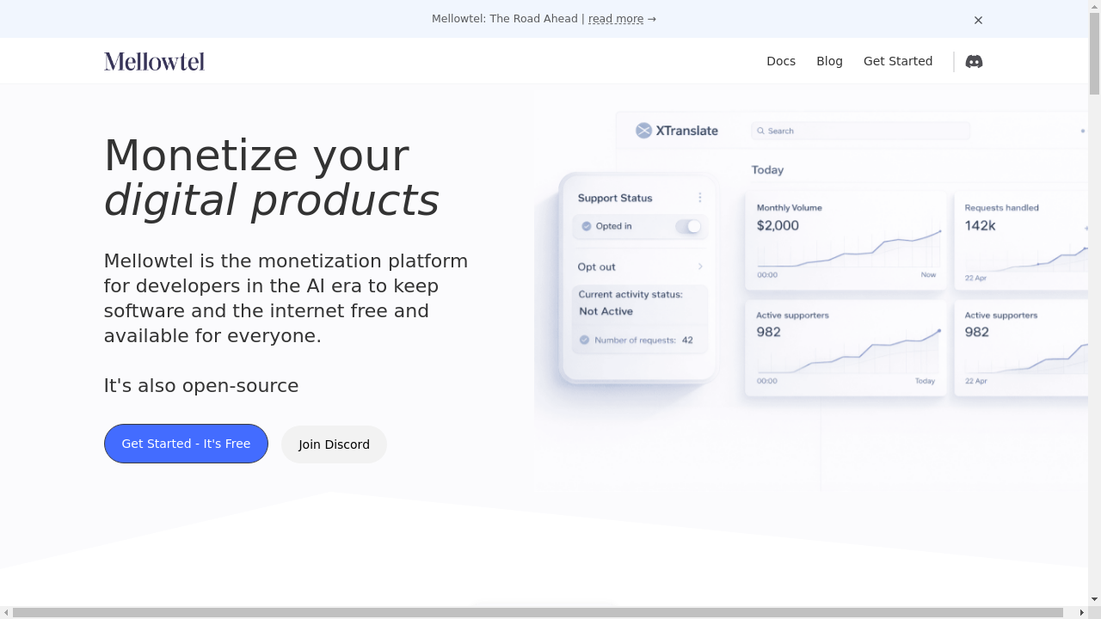Screen dimensions: 1101x619
Task: Click the vertical scrollbar down arrow
Action: [x=1094, y=599]
